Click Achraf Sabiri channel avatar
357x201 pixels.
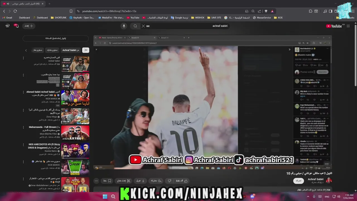tap(329, 181)
